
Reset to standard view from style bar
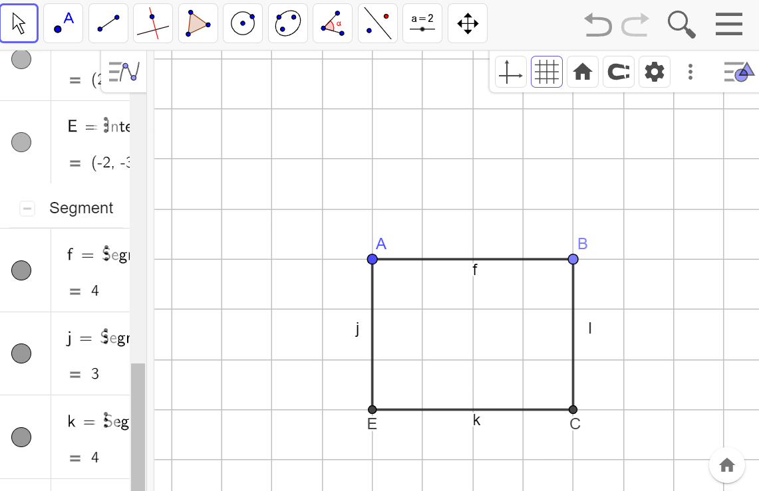(x=582, y=72)
